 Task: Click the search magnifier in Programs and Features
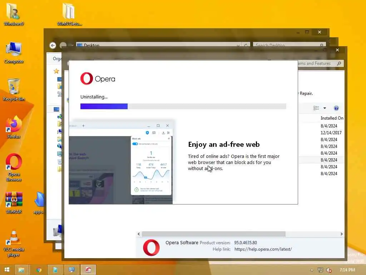pyautogui.click(x=339, y=63)
